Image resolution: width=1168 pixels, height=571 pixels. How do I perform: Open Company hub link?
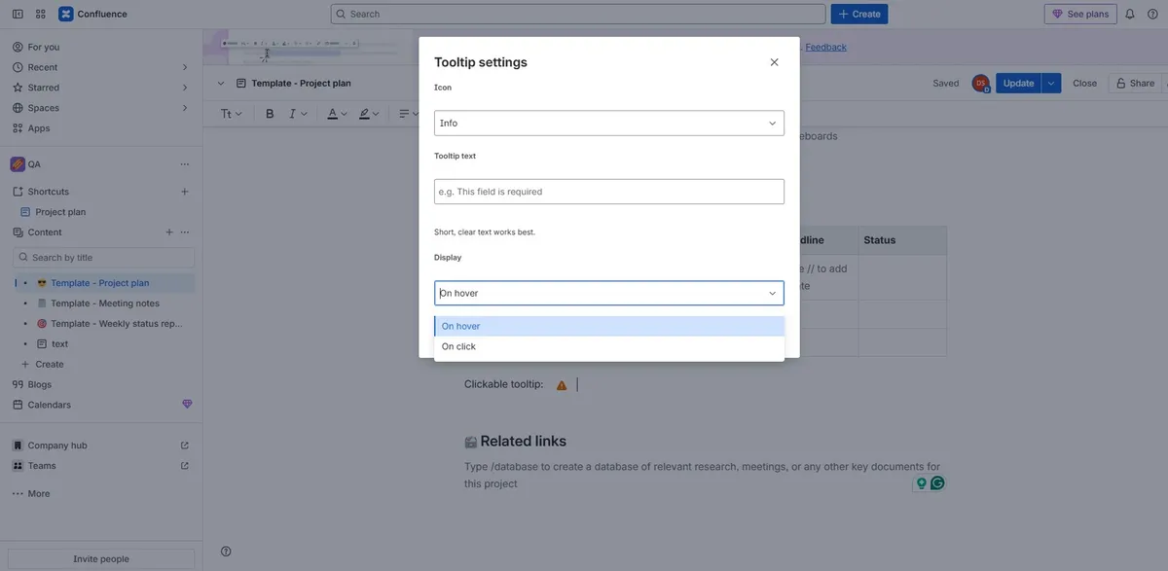tap(57, 446)
